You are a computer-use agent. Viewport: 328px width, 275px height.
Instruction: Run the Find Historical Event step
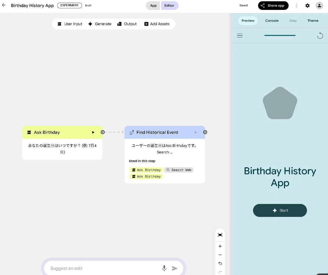pos(196,132)
